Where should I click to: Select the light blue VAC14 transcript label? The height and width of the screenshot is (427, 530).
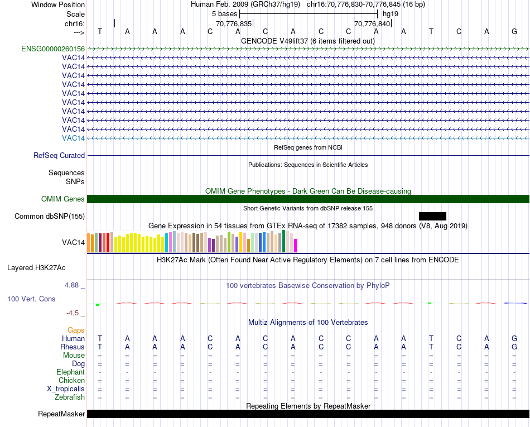[73, 138]
